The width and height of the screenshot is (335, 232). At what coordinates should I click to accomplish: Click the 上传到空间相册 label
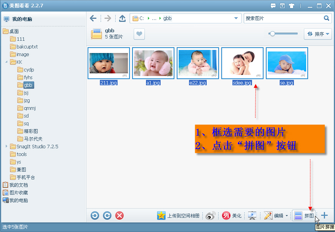(x=183, y=216)
